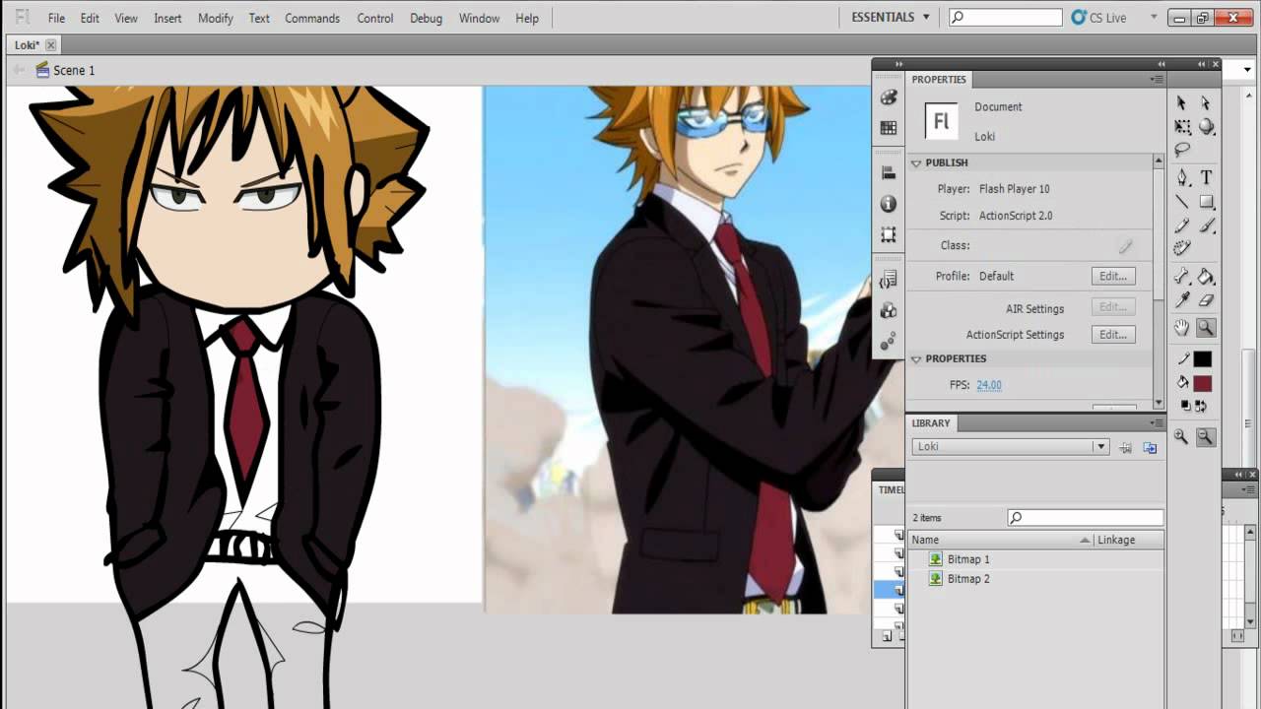This screenshot has height=709, width=1261.
Task: Select the Hand tool
Action: (x=1182, y=328)
